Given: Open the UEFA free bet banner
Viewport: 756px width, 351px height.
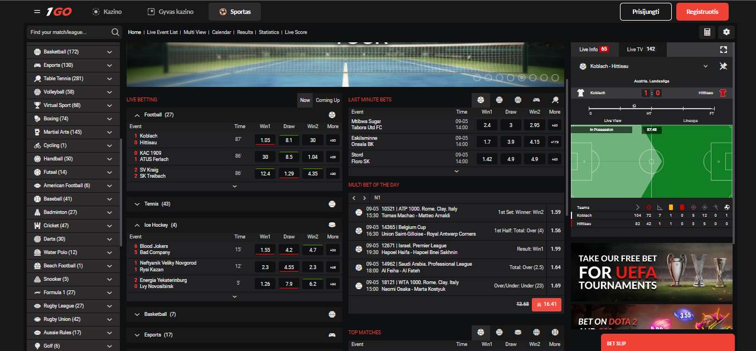Looking at the screenshot, I should [651, 272].
